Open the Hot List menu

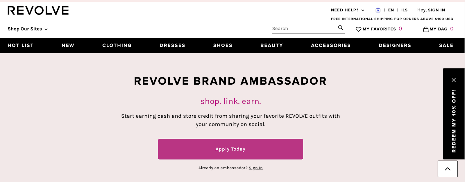point(21,45)
